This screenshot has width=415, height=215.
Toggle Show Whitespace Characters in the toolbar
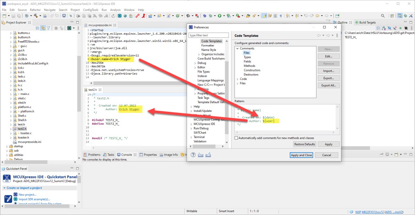coord(281,16)
